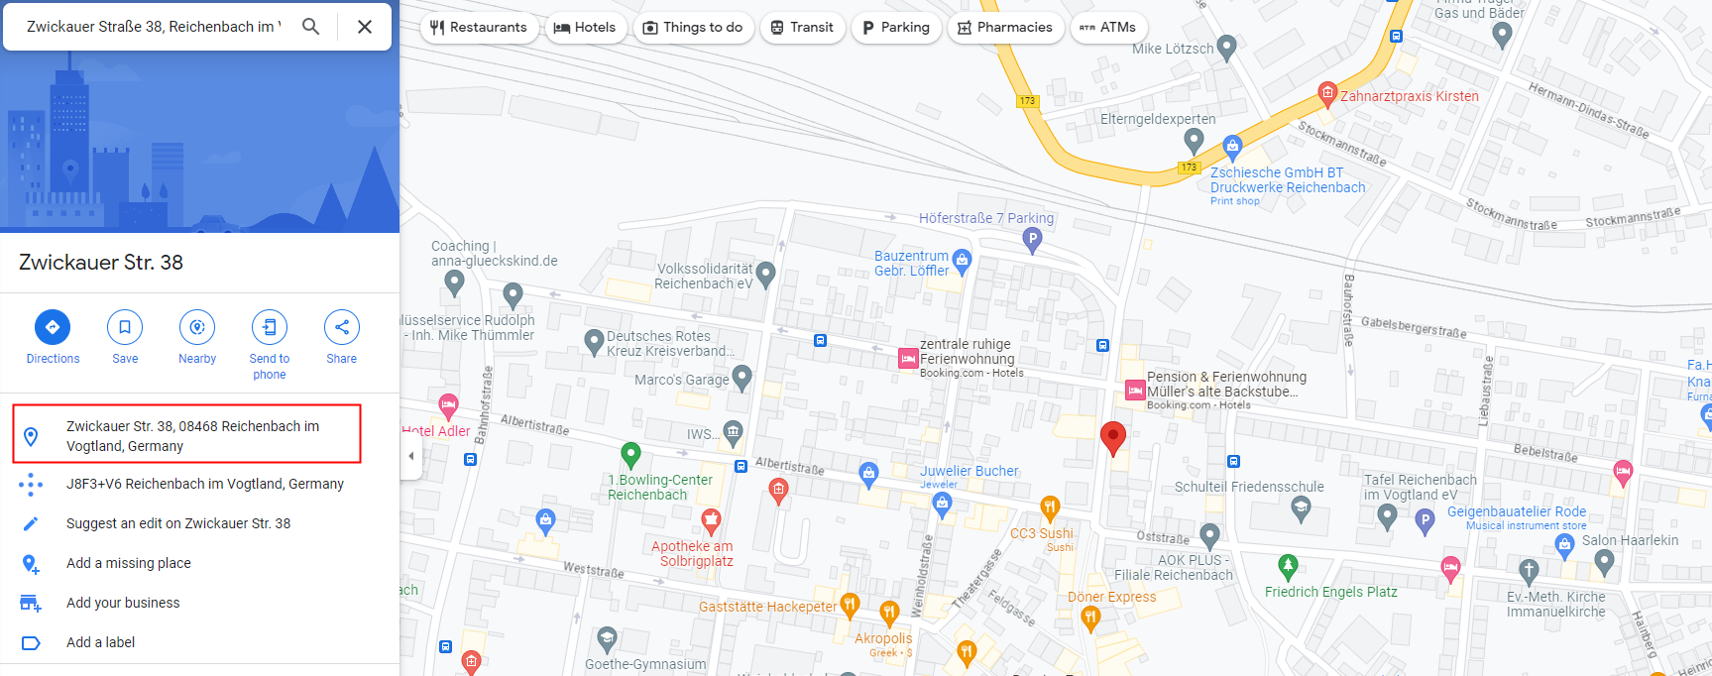Click the Send to phone icon
The image size is (1712, 676).
[270, 327]
